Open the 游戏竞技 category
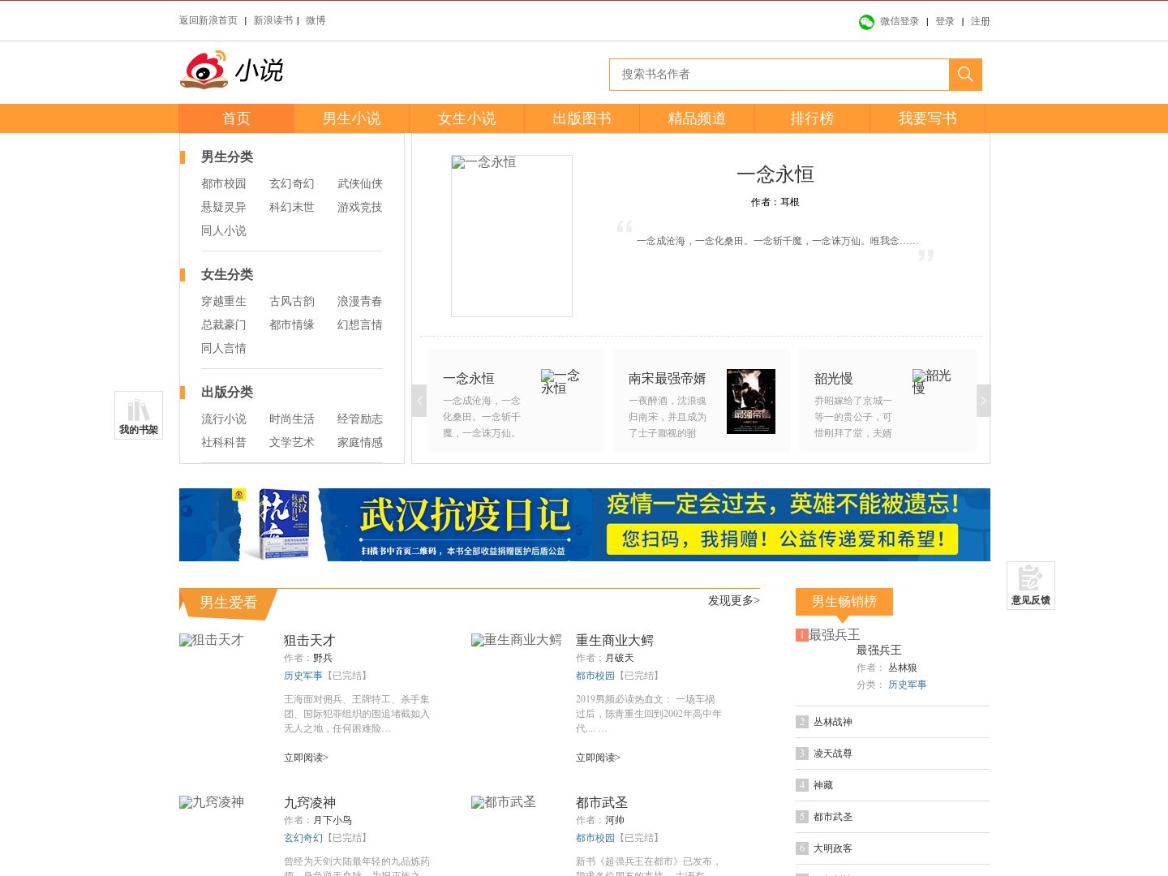 click(360, 208)
